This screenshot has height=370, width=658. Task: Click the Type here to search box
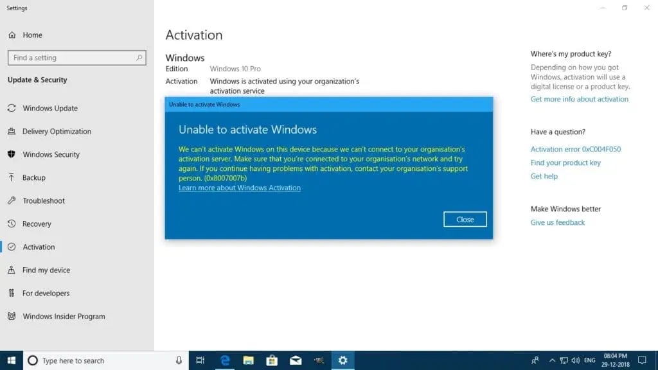(x=106, y=360)
